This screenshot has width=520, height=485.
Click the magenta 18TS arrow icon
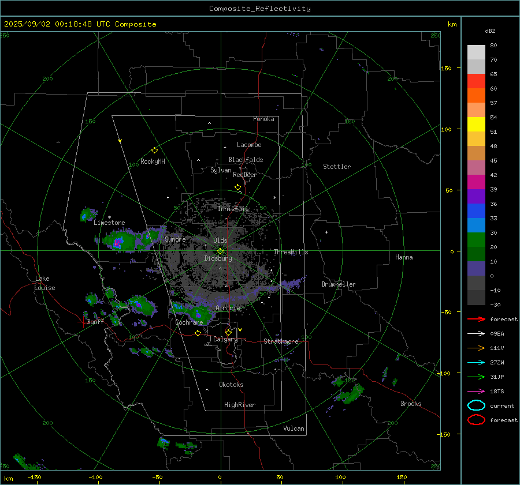click(x=476, y=392)
